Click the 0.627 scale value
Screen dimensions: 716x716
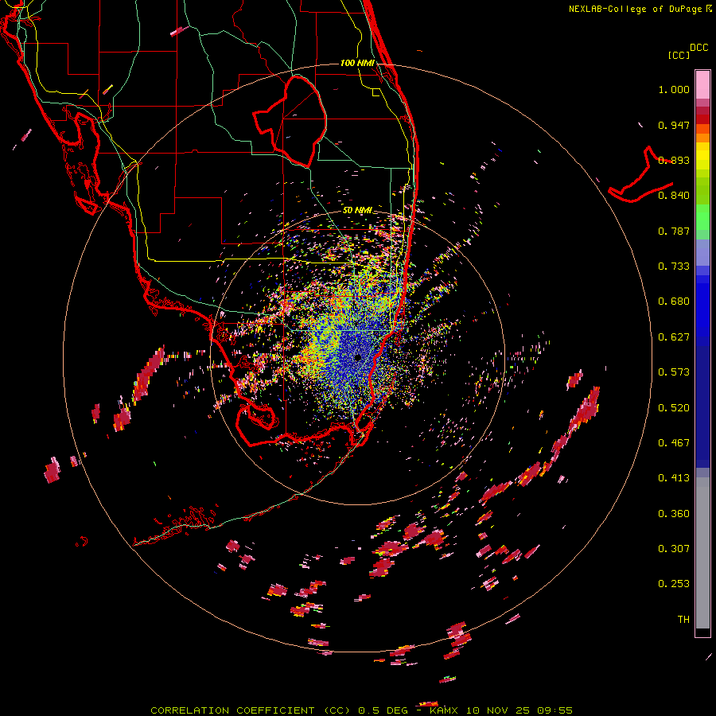pyautogui.click(x=674, y=337)
